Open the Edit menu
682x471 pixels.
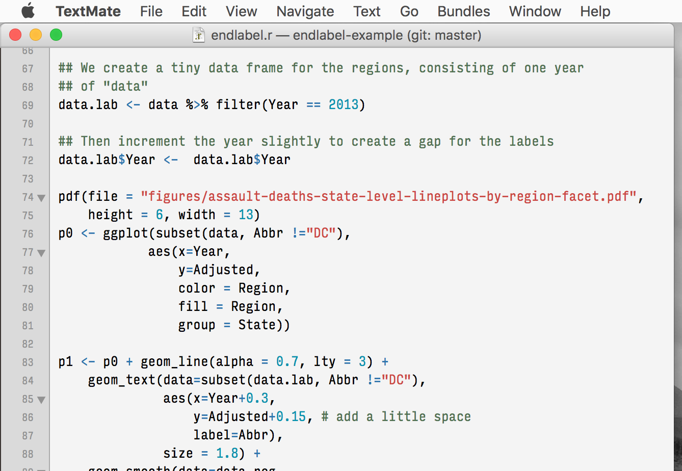[194, 11]
